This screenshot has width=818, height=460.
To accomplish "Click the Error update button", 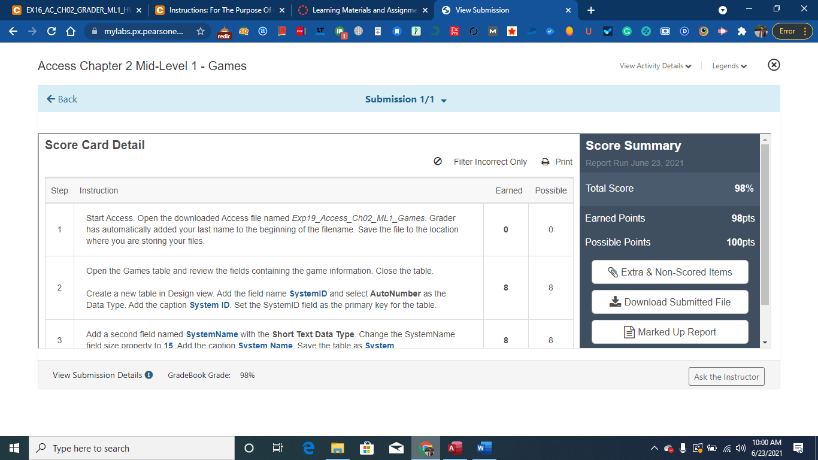I will (x=792, y=31).
